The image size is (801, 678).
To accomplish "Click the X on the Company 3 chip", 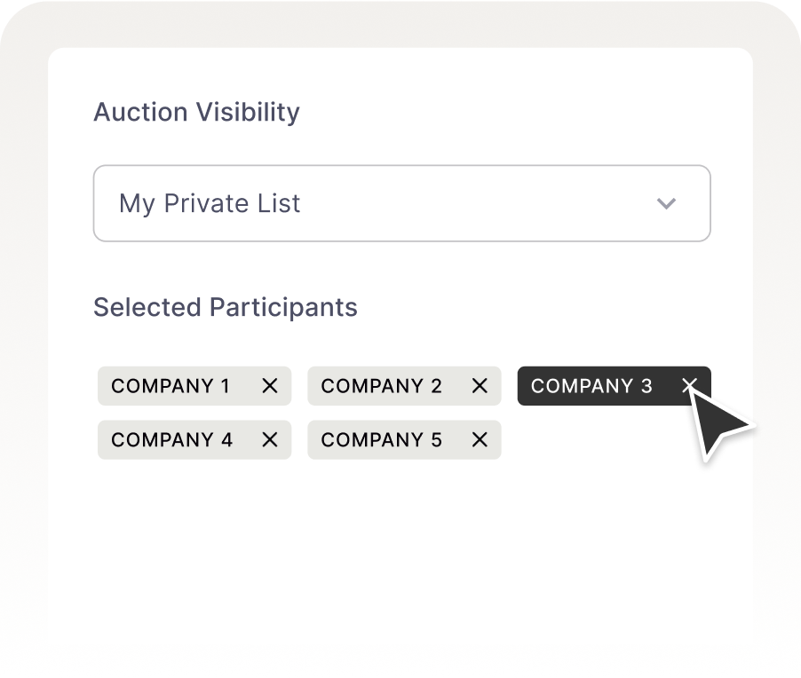I will [x=689, y=384].
